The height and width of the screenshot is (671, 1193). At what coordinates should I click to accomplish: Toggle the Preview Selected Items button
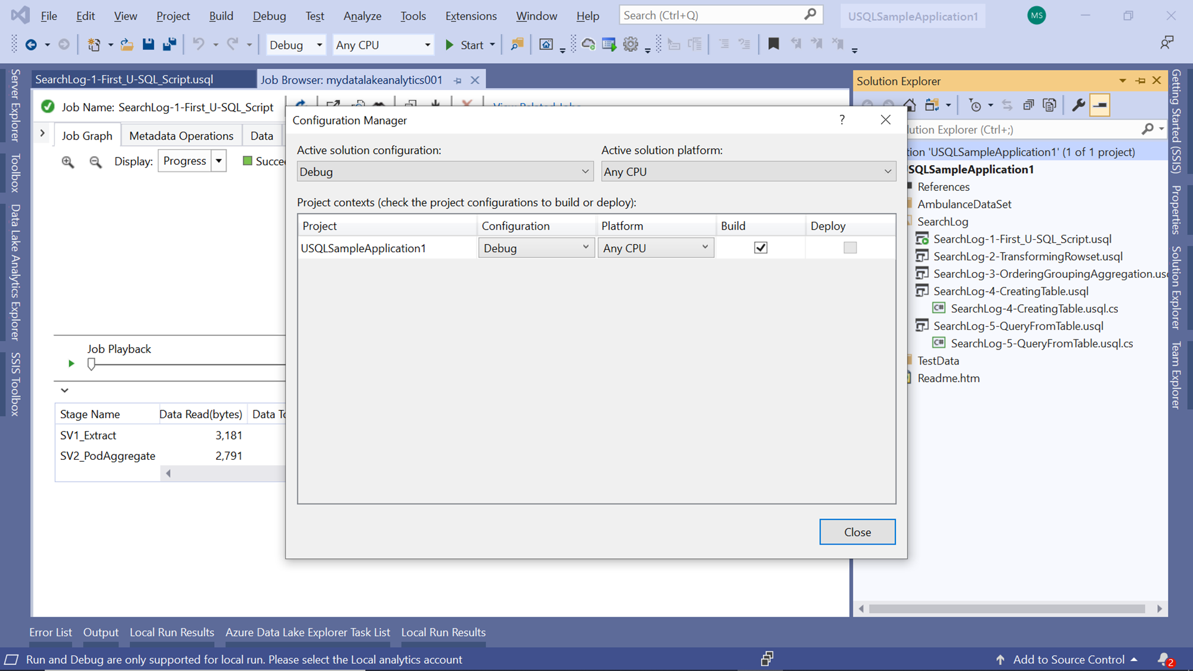pos(1099,105)
